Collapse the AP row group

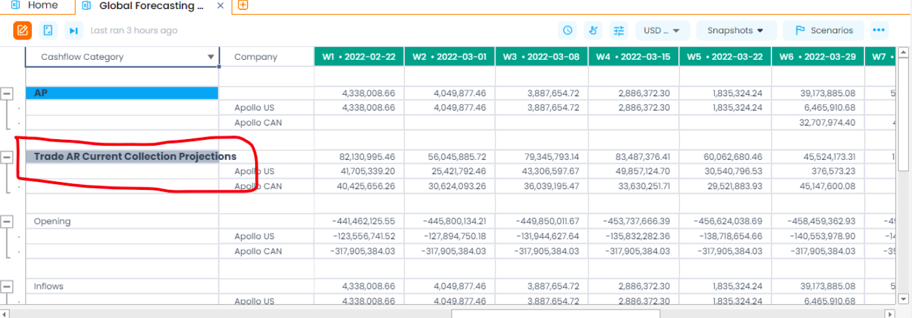coord(7,94)
